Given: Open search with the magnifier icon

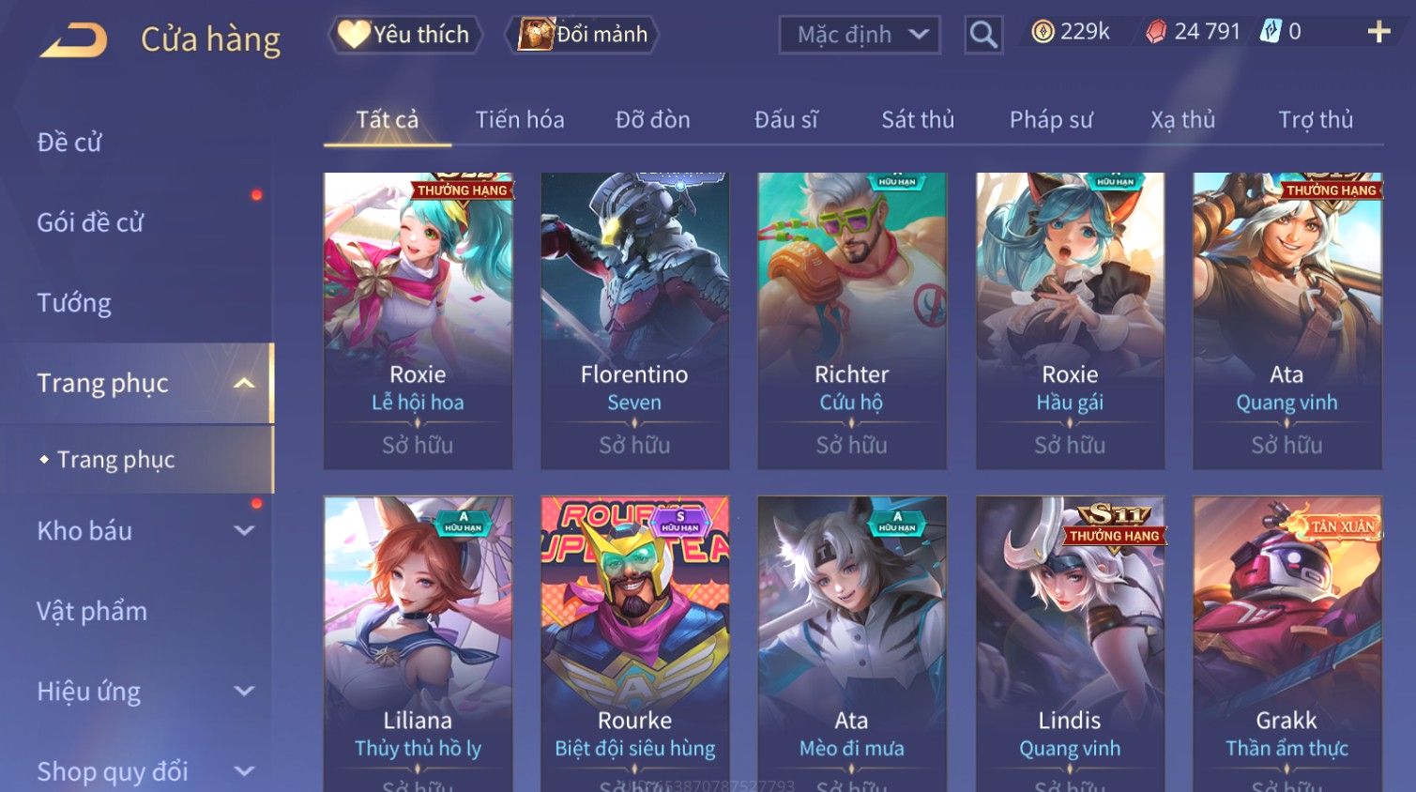Looking at the screenshot, I should (x=983, y=36).
